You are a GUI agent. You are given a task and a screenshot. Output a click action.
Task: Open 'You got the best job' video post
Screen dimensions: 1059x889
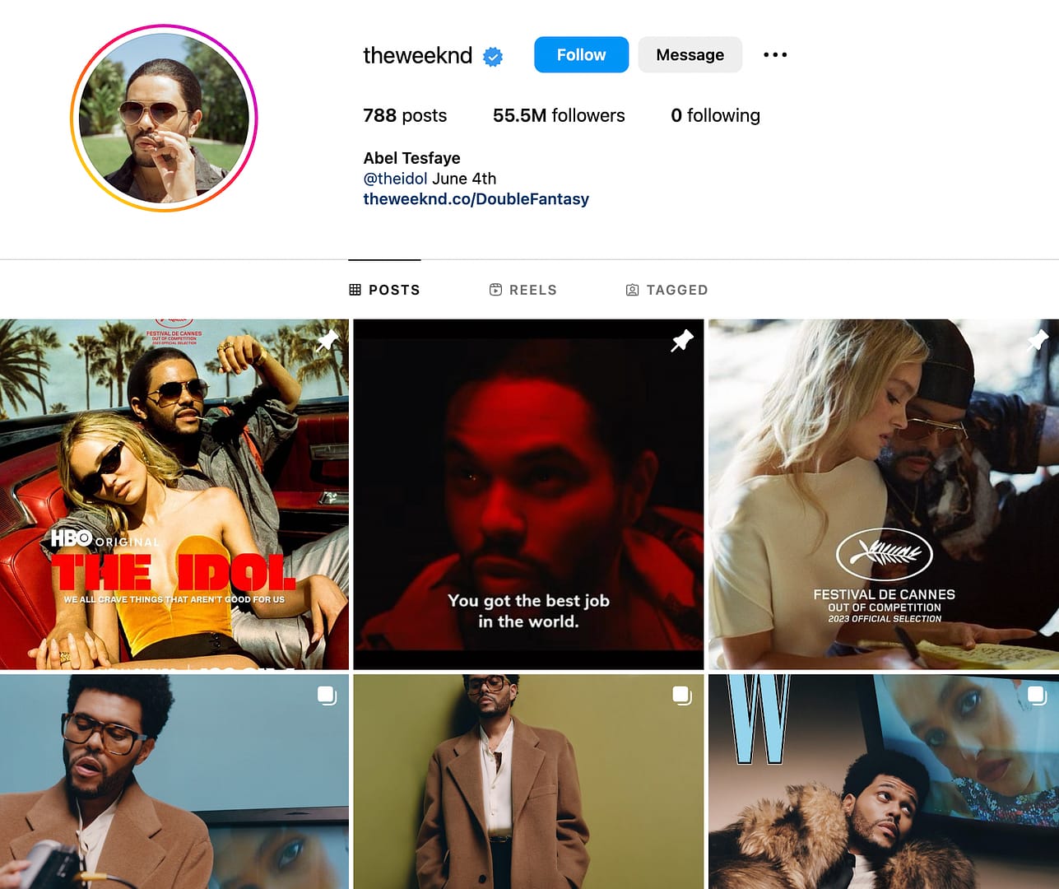click(x=528, y=494)
